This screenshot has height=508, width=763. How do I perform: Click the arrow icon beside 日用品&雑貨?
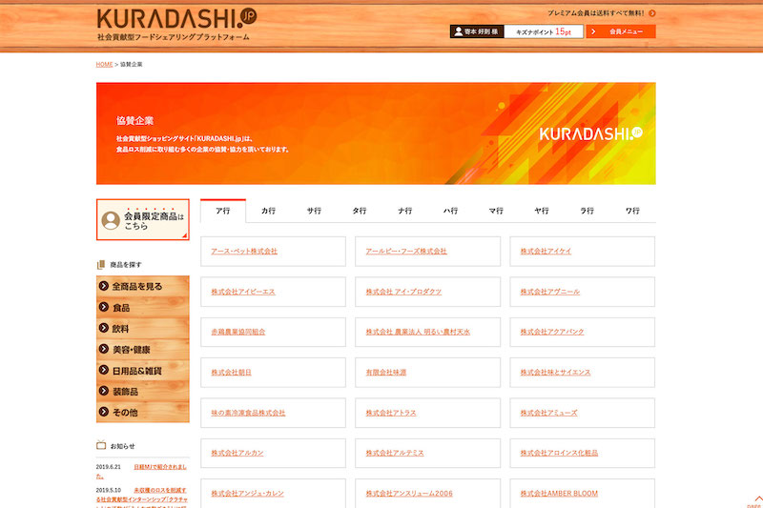[104, 370]
